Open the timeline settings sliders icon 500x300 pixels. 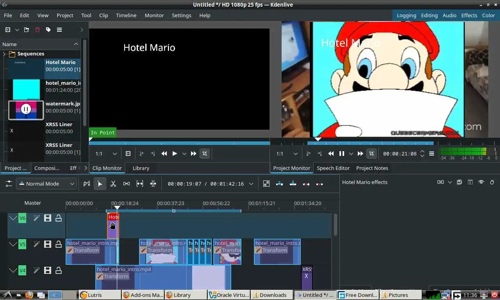coord(9,184)
